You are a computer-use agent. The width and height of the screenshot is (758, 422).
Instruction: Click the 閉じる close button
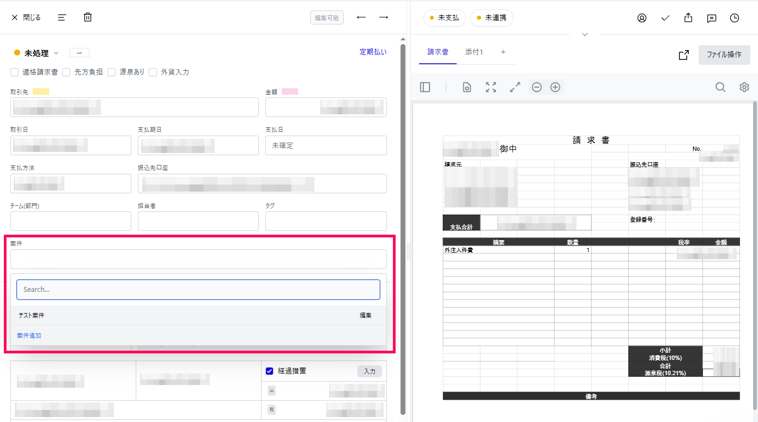(26, 17)
